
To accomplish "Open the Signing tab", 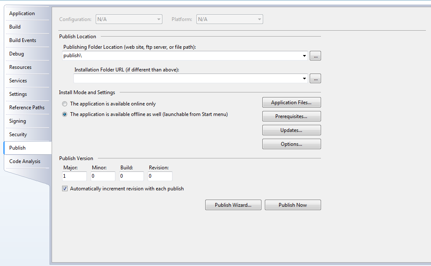I will [x=18, y=121].
